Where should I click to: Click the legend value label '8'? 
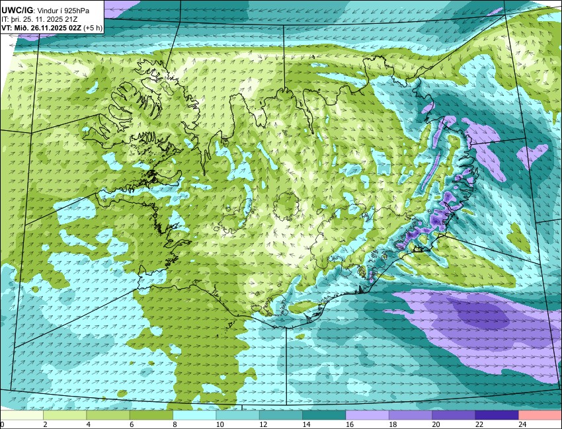point(176,424)
